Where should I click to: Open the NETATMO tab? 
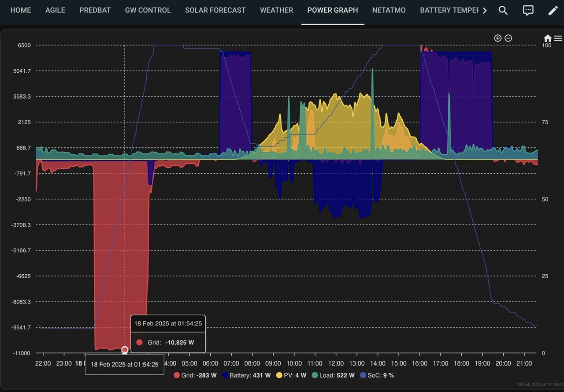coord(389,10)
